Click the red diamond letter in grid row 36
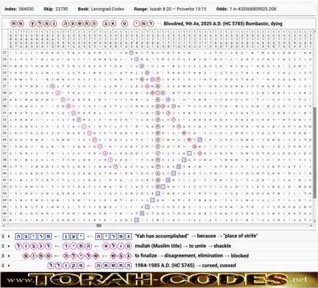 pos(195,146)
